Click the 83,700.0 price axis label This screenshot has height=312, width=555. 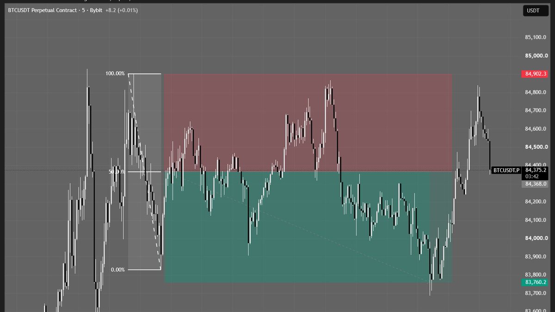[536, 293]
